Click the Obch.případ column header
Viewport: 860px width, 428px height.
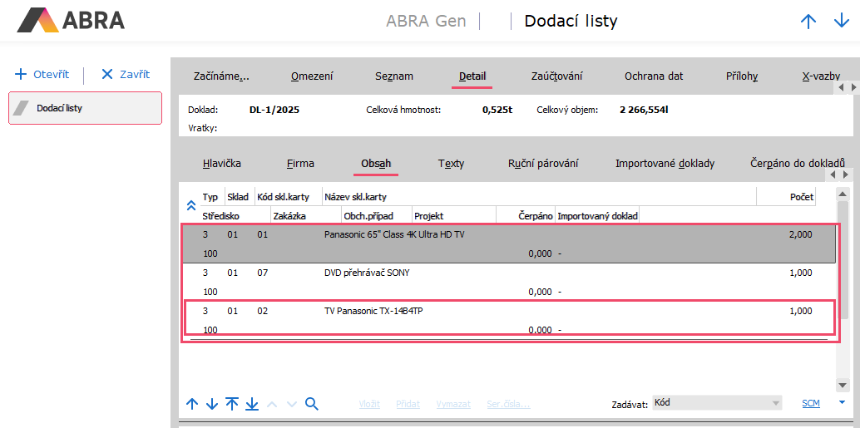pos(377,216)
